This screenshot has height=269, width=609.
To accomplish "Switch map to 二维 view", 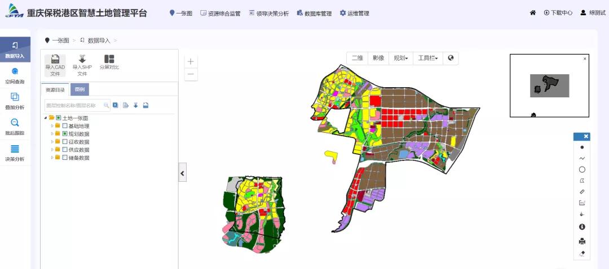I will 358,58.
